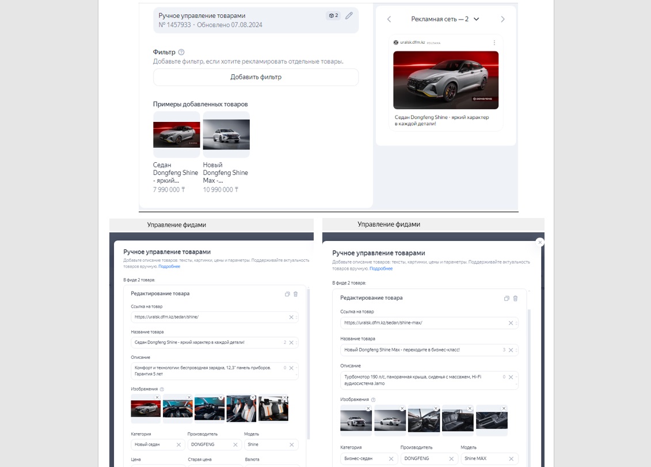This screenshot has height=467, width=651.
Task: Remove the first white car image in Shine Max panel
Action: tap(368, 408)
